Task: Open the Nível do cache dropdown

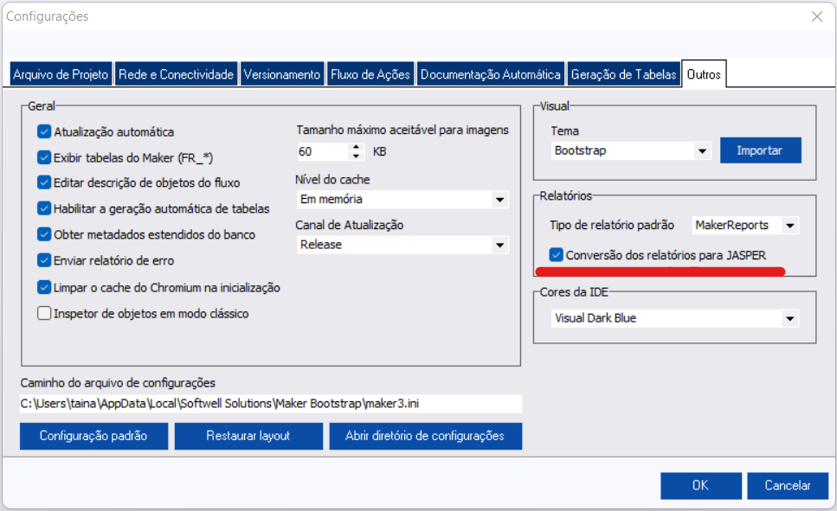Action: pyautogui.click(x=499, y=201)
